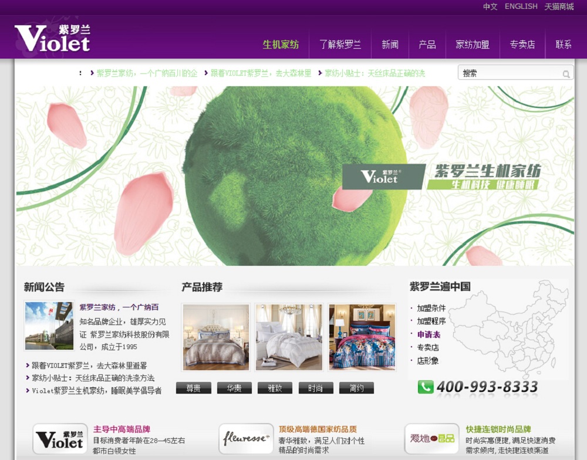This screenshot has height=460, width=587.
Task: Open the 申请表 link
Action: pyautogui.click(x=429, y=334)
